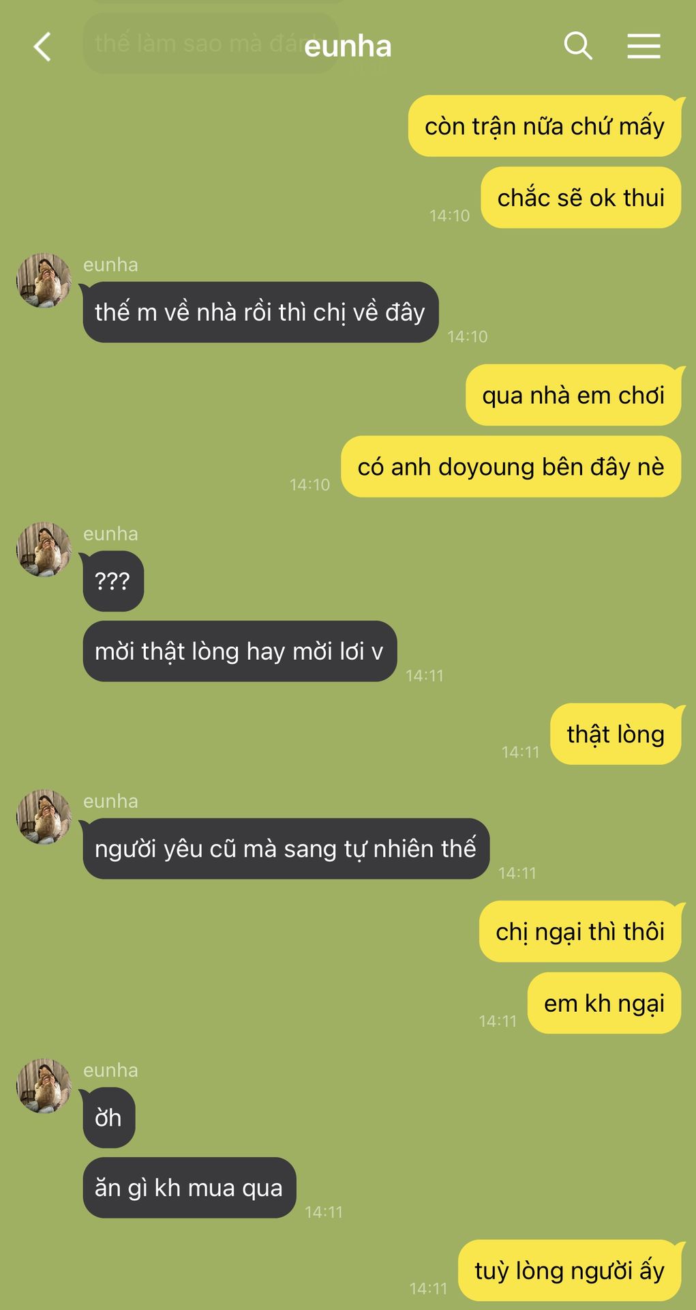
Task: Tap the back arrow icon
Action: 42,47
